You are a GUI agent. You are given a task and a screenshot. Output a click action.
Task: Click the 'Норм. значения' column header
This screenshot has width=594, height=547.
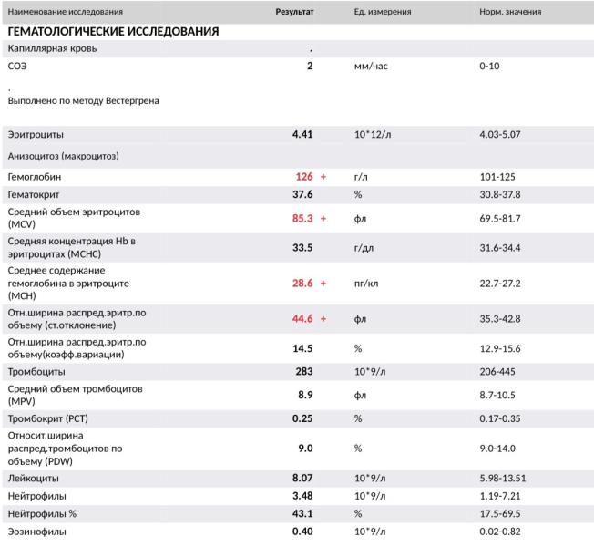(510, 12)
